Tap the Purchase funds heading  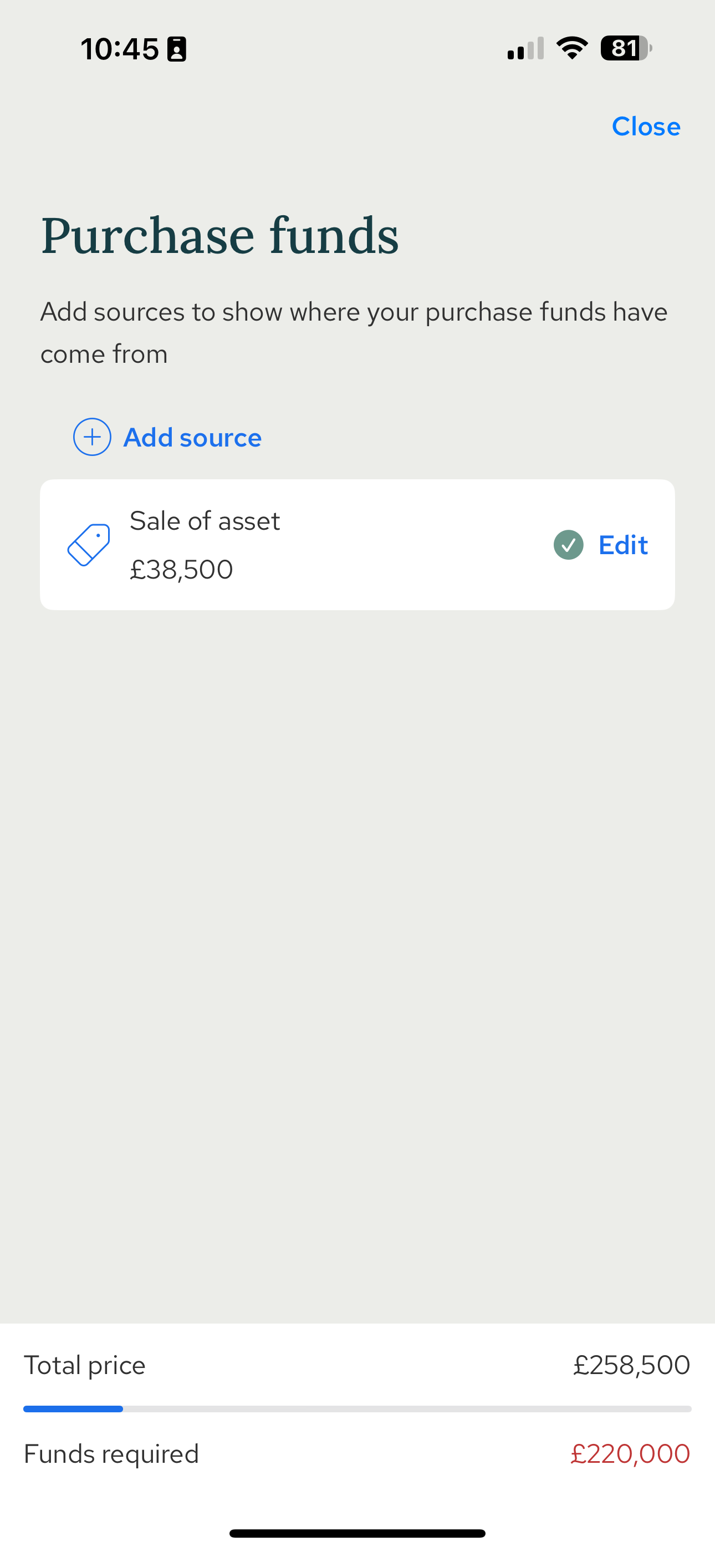(219, 235)
